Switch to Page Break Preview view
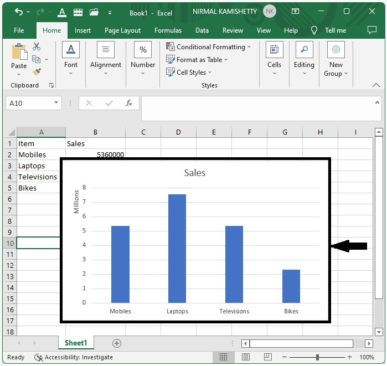This screenshot has width=387, height=366. coord(268,357)
